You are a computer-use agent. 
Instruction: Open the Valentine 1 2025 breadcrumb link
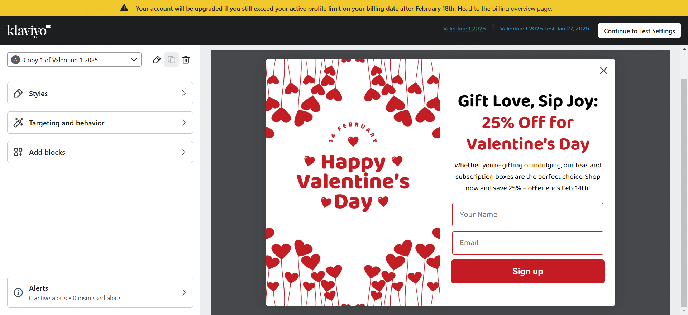click(464, 29)
